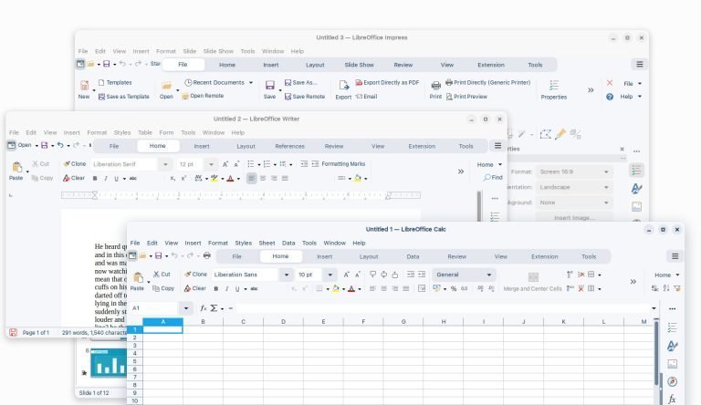701x405 pixels.
Task: Click Calc sidebar Properties icon
Action: [x=672, y=327]
